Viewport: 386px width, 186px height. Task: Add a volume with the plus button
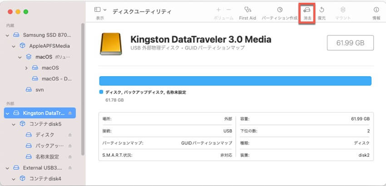click(x=218, y=10)
